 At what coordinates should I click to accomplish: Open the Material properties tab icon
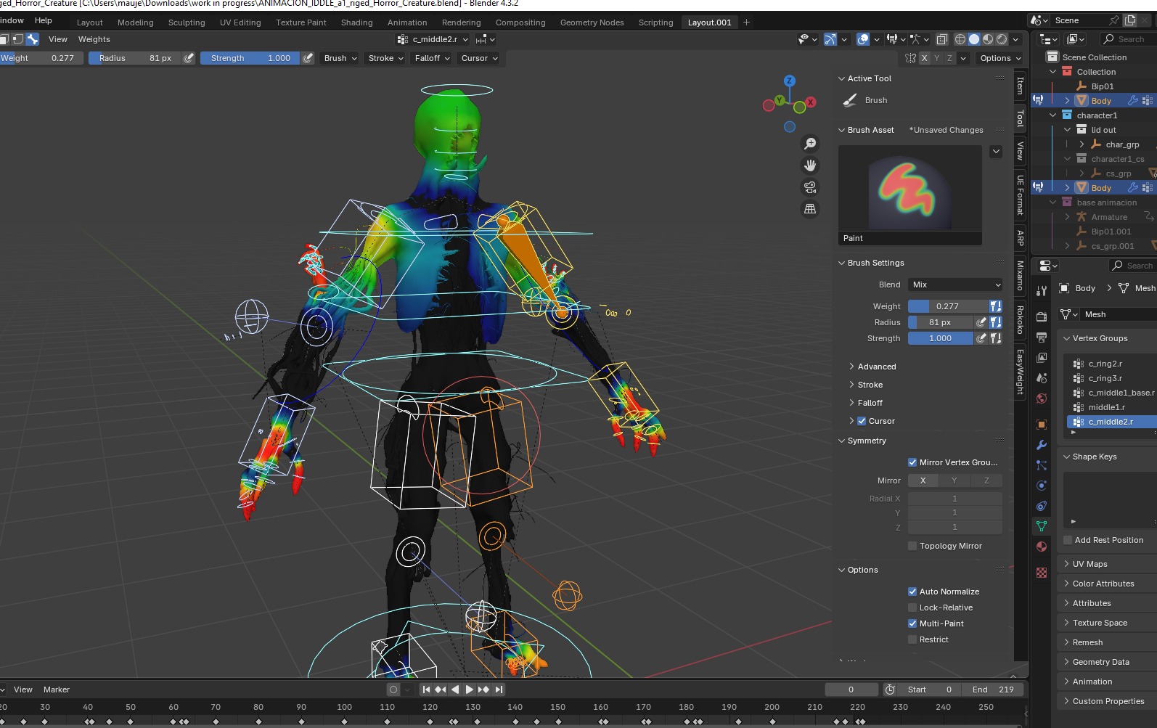coord(1042,546)
